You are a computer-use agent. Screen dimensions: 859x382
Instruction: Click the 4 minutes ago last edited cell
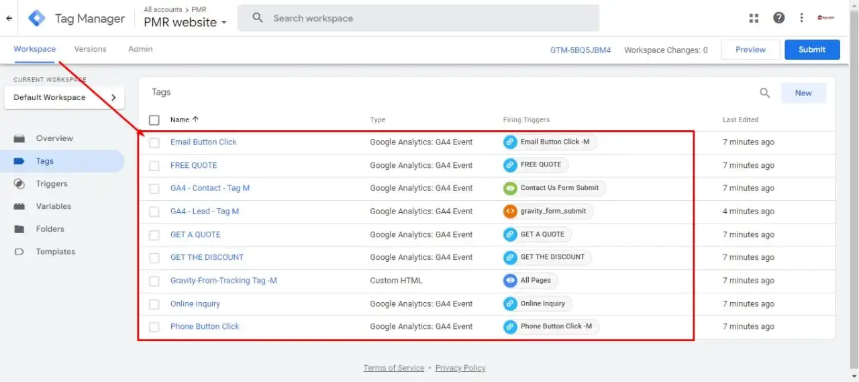click(748, 211)
